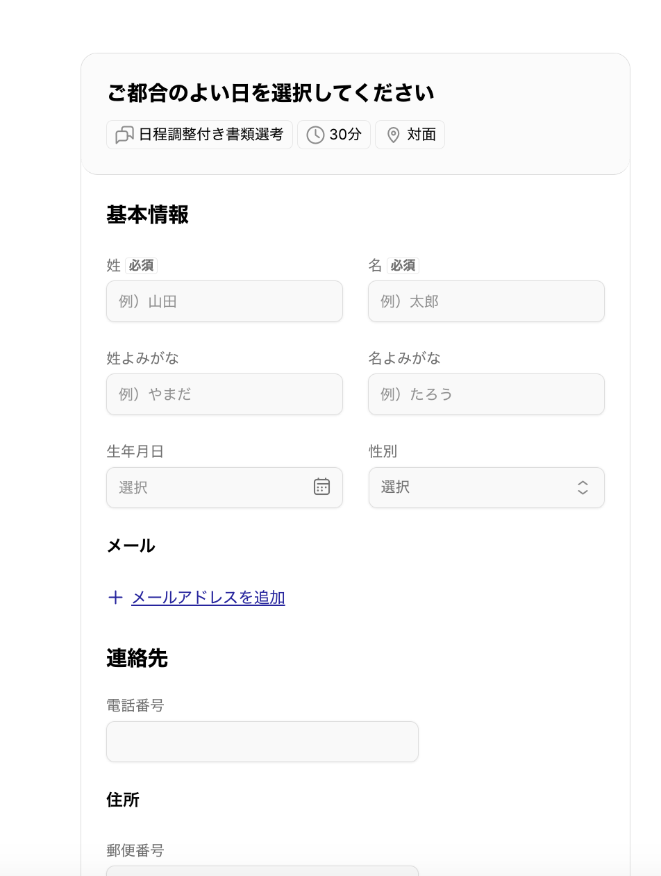Click the location pin icon beside 対面
This screenshot has height=876, width=661.
393,135
